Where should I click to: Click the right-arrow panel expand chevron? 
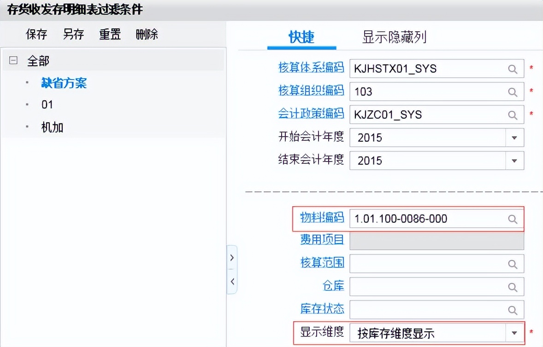pos(232,258)
